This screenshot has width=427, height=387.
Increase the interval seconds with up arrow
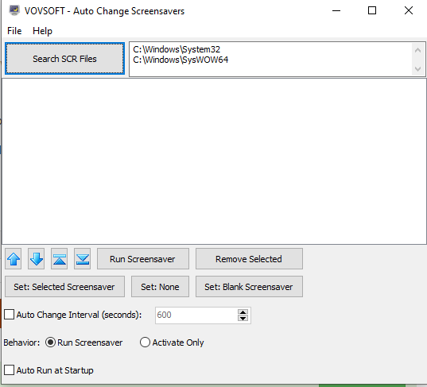pyautogui.click(x=243, y=312)
